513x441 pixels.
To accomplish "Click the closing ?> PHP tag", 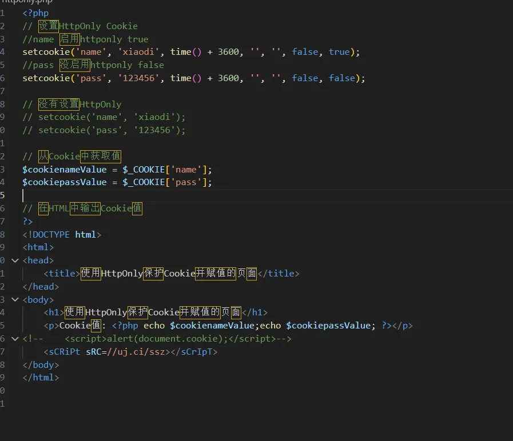I will [x=28, y=222].
